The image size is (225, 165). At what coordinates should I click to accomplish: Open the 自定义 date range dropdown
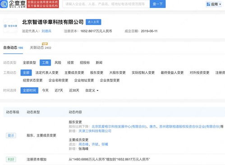coord(92,90)
